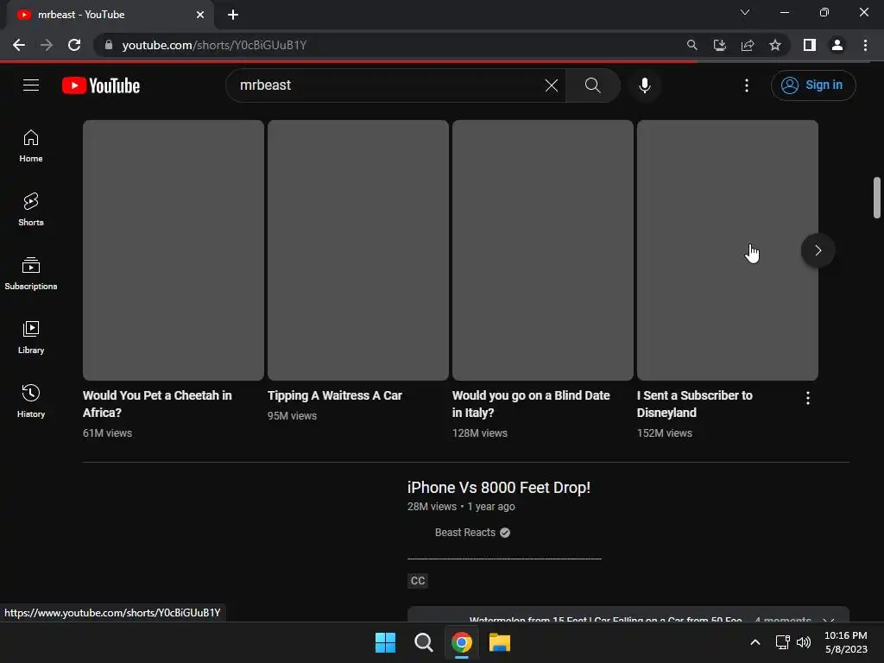Close the mrbeast - YouTube tab

pyautogui.click(x=200, y=15)
